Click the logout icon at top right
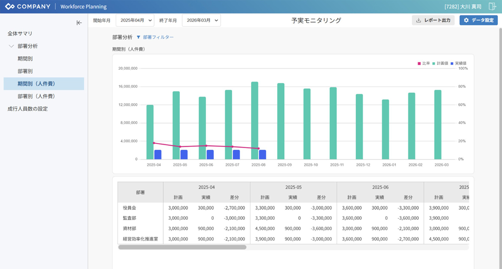 point(492,6)
